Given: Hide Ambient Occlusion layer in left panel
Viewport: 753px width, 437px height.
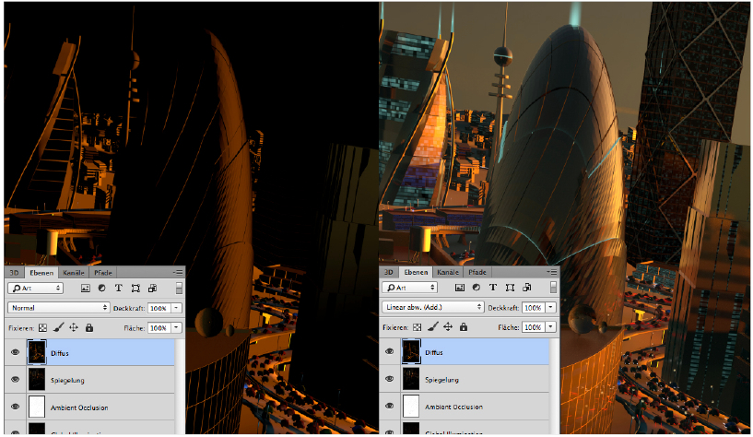Looking at the screenshot, I should click(15, 407).
